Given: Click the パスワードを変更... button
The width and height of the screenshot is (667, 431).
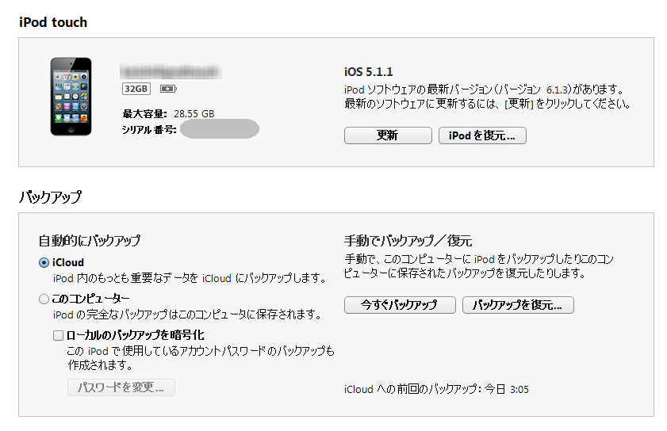Looking at the screenshot, I should (x=121, y=387).
